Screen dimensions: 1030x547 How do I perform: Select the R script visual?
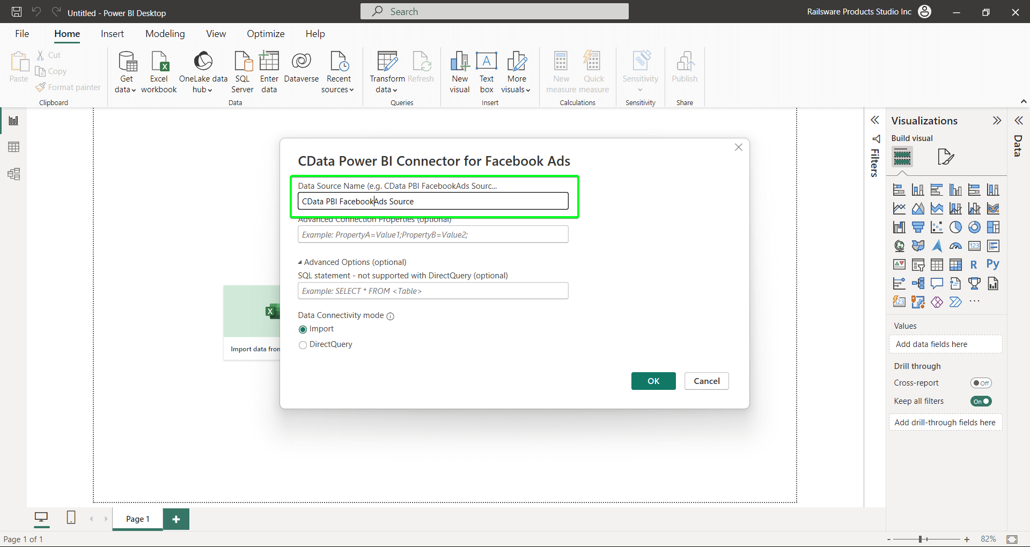974,264
